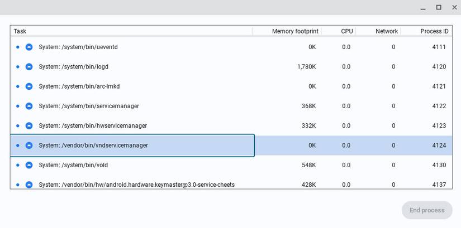Click the Android icon beside ueventd process
This screenshot has width=461, height=228.
[29, 47]
